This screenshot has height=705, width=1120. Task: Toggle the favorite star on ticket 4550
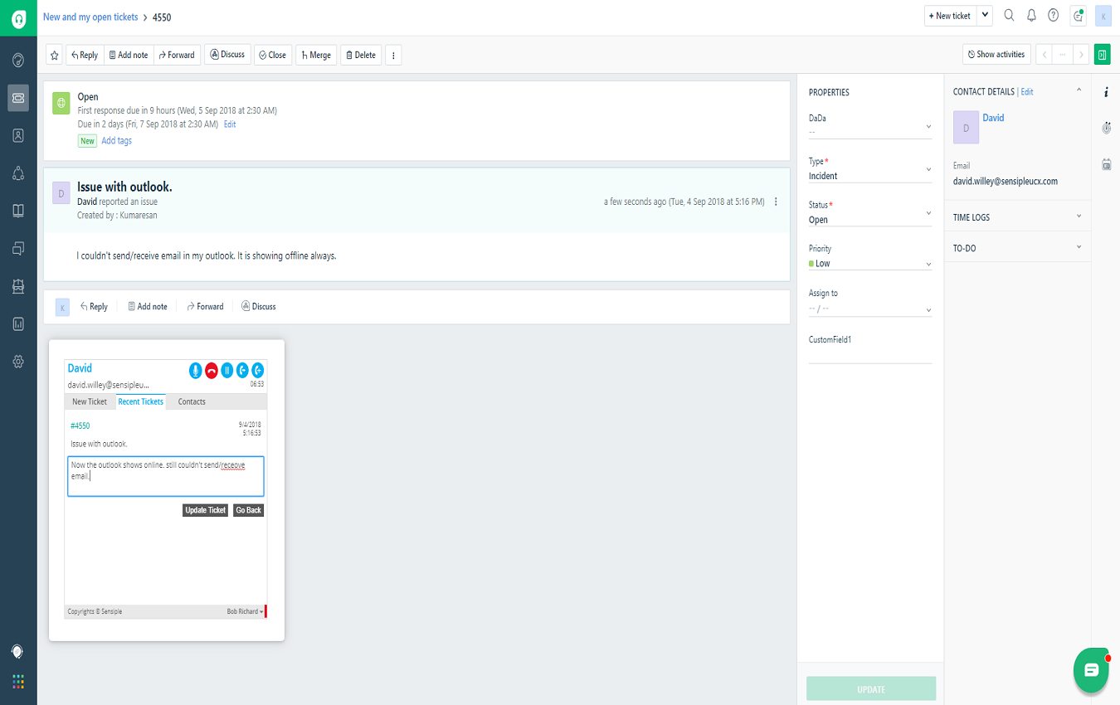53,54
